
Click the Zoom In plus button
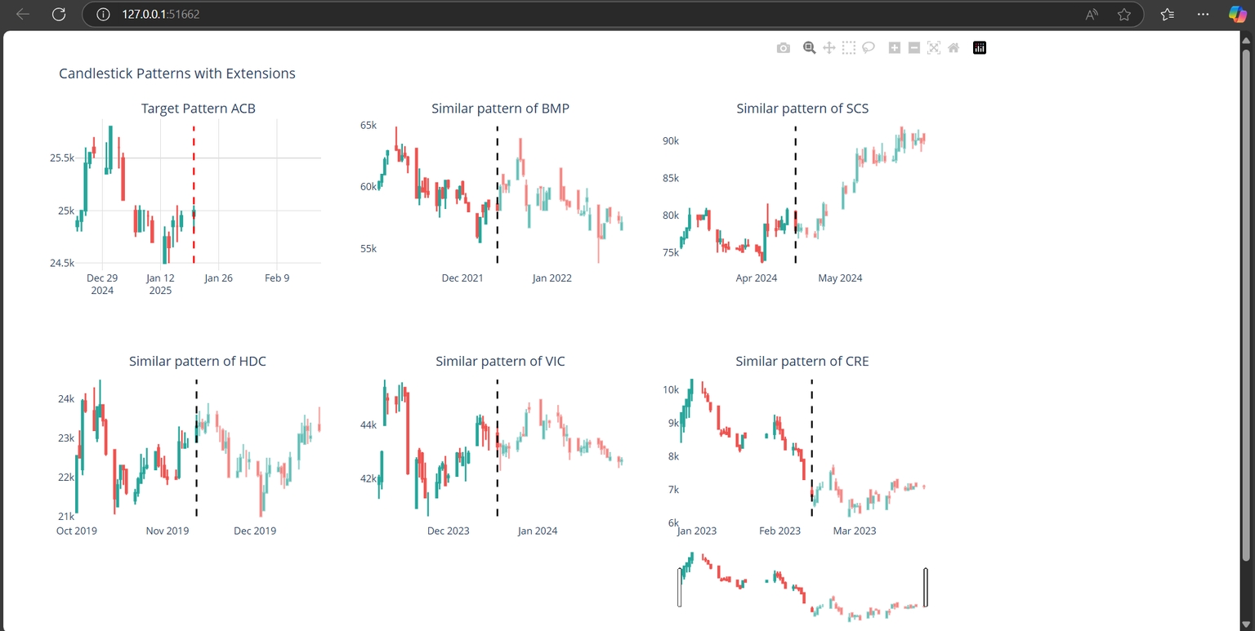(x=895, y=48)
